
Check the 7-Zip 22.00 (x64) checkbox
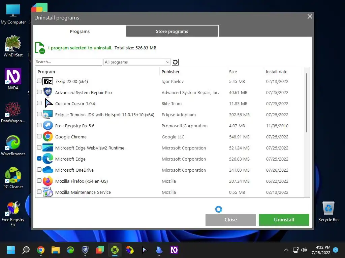tap(39, 81)
